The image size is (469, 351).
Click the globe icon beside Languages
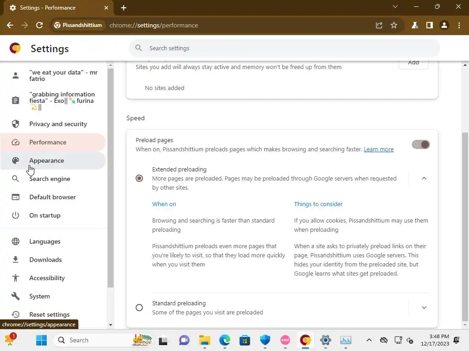coord(16,241)
